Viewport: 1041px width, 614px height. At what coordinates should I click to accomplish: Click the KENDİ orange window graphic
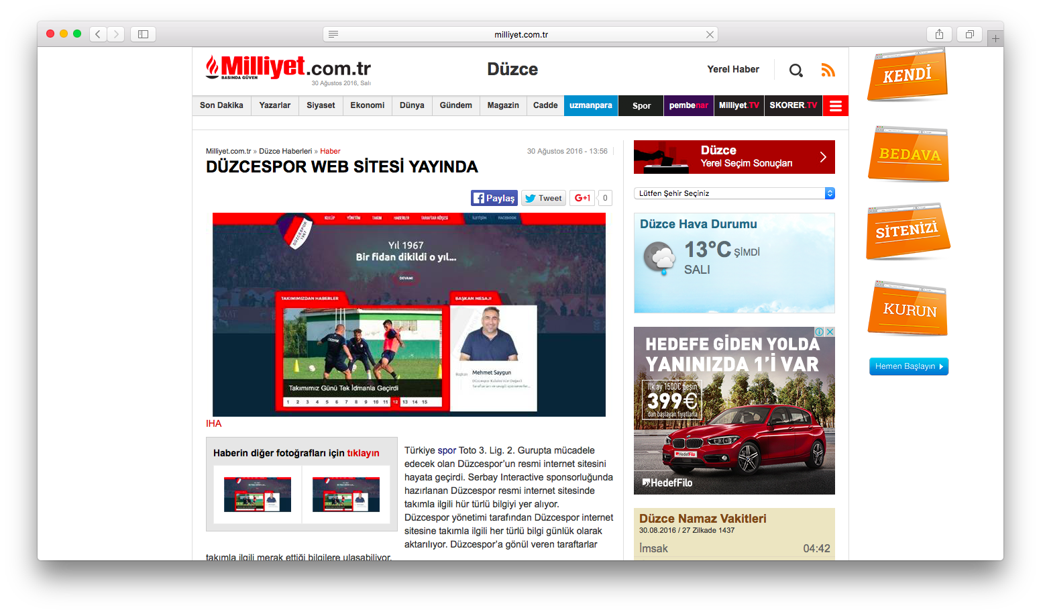[x=907, y=74]
